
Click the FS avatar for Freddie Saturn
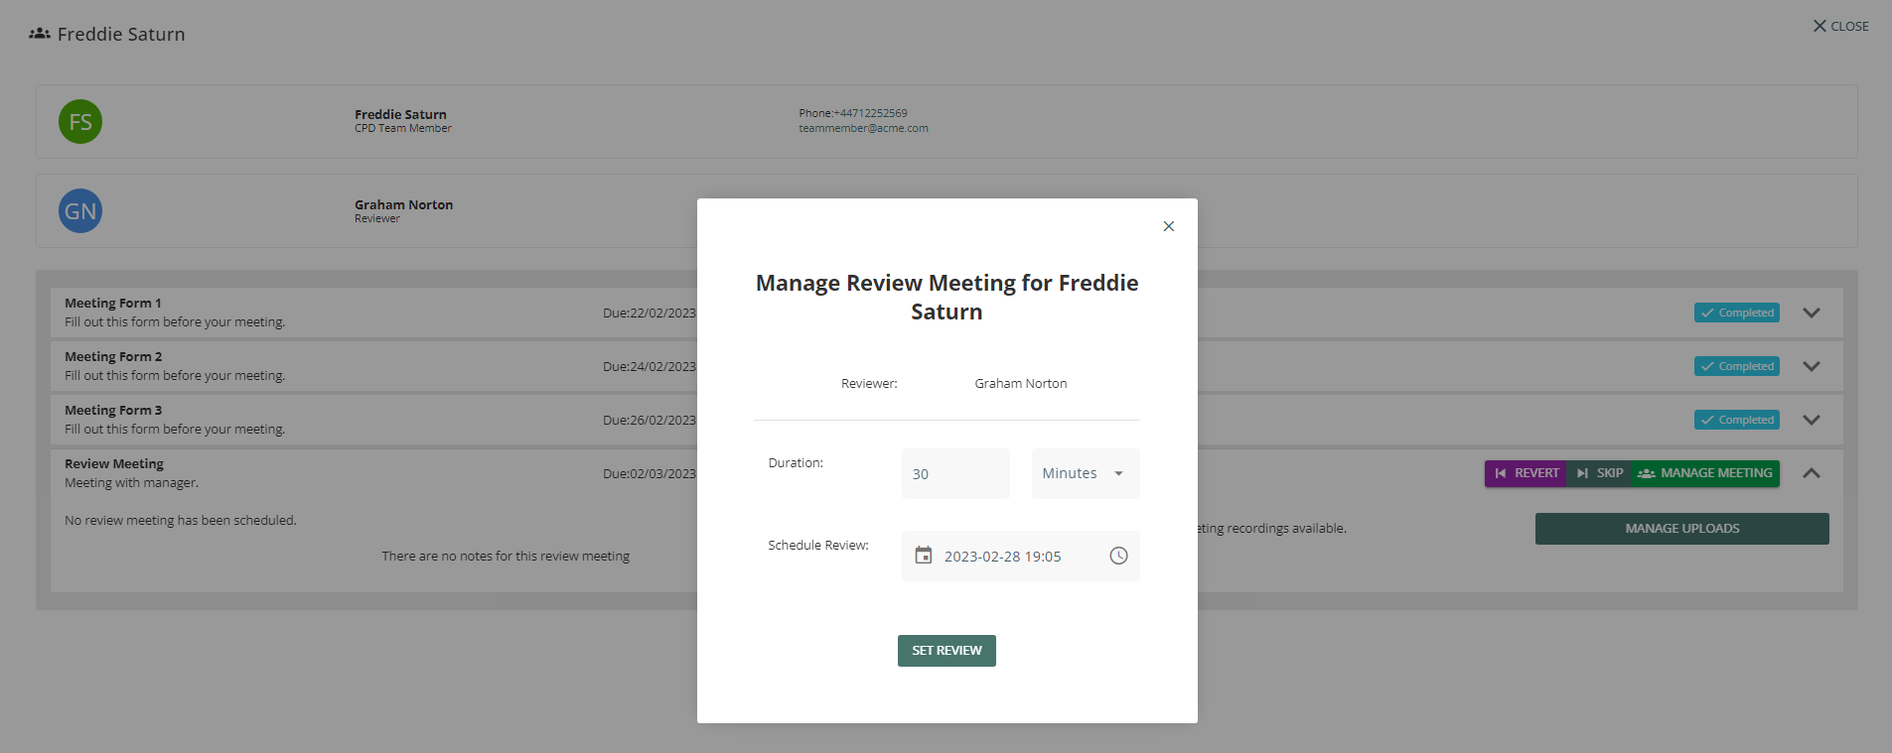[x=80, y=122]
